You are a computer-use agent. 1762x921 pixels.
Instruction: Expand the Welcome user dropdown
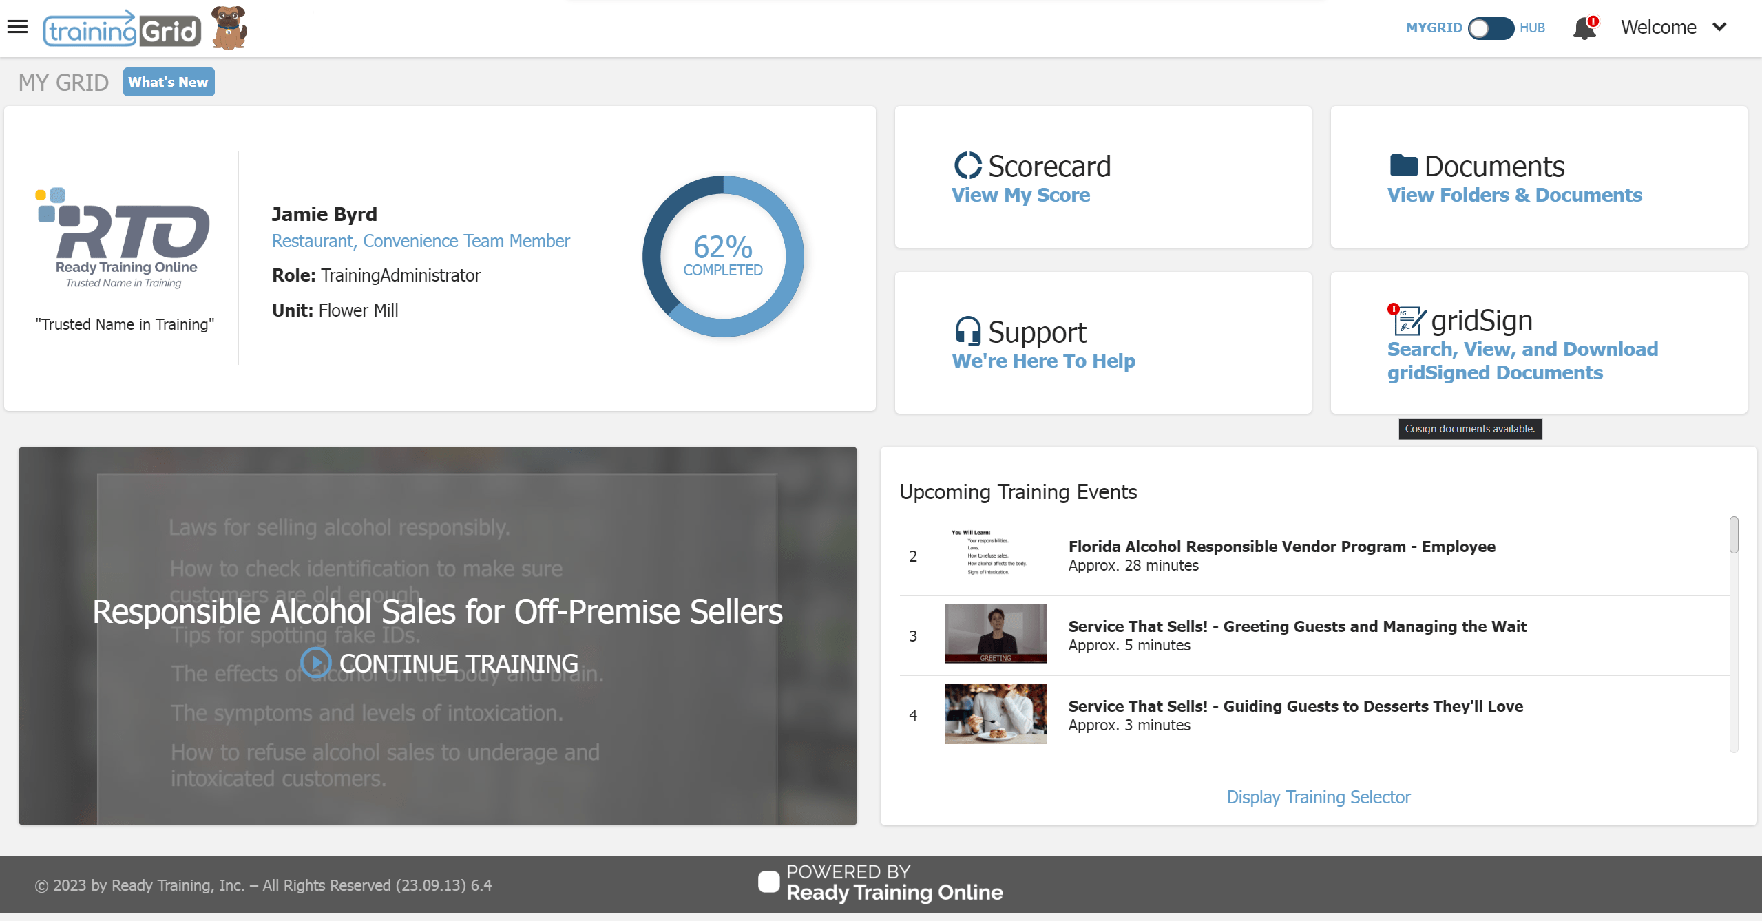[x=1658, y=28]
